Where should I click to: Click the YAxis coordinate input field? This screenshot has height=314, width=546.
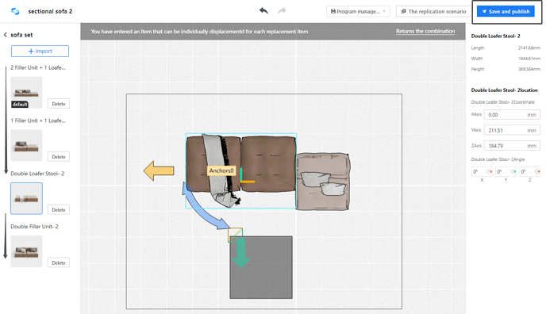pyautogui.click(x=512, y=130)
